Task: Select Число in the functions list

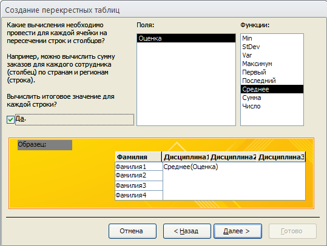Action: point(272,106)
